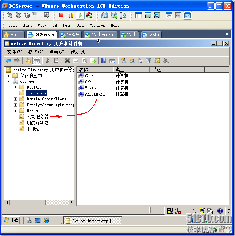235x236 pixels.
Task: Click the Delete X icon
Action: pos(67,61)
